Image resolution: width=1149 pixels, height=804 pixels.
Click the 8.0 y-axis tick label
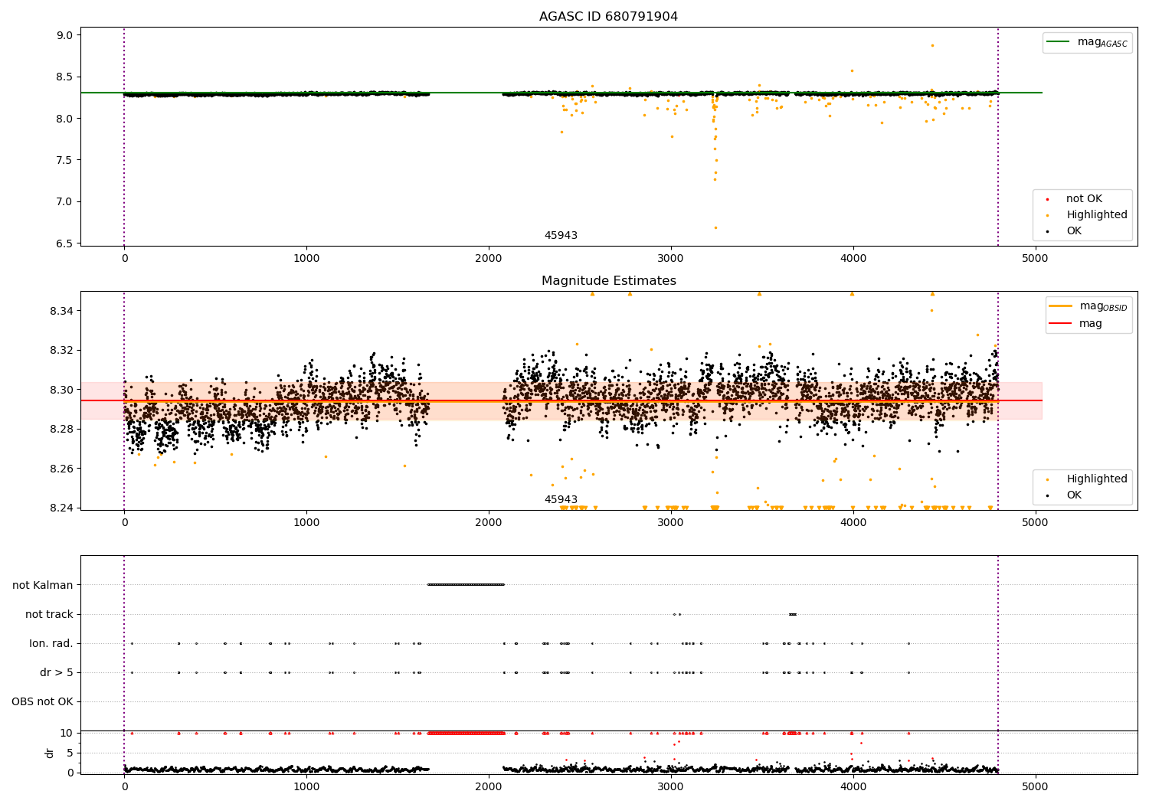(64, 119)
